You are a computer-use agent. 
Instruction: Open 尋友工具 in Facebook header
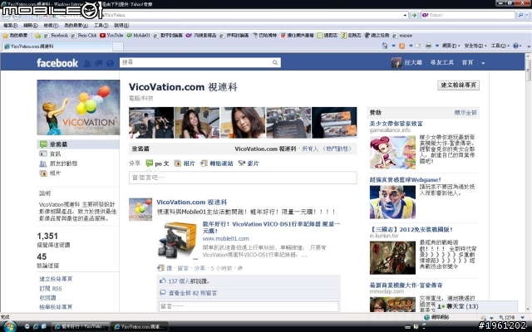(441, 63)
